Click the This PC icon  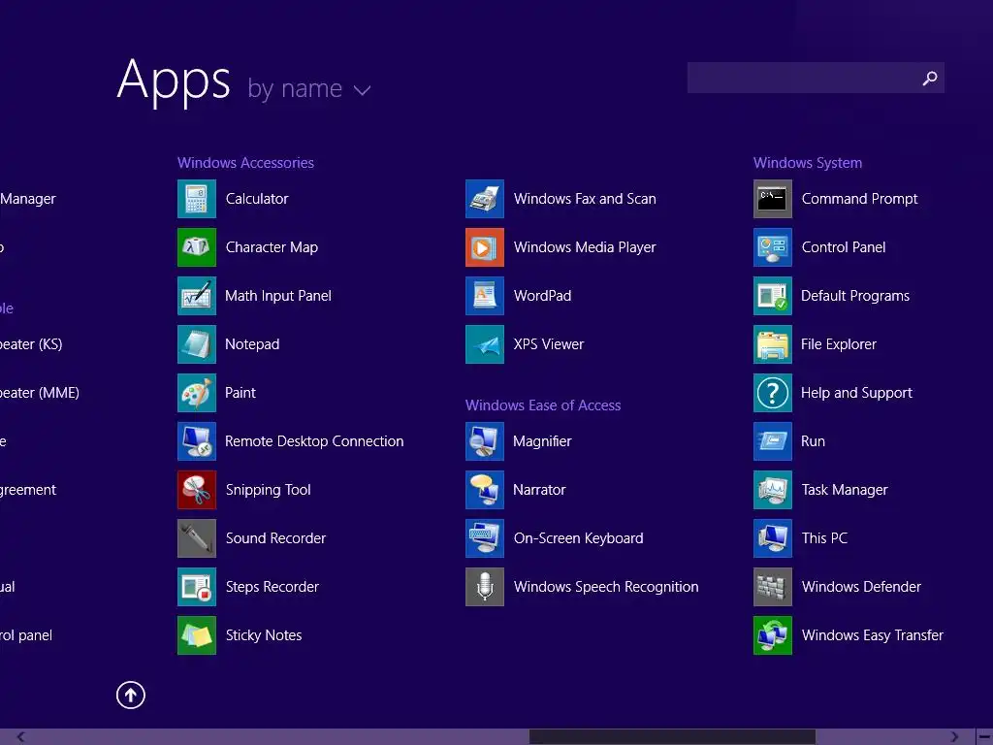pyautogui.click(x=773, y=537)
